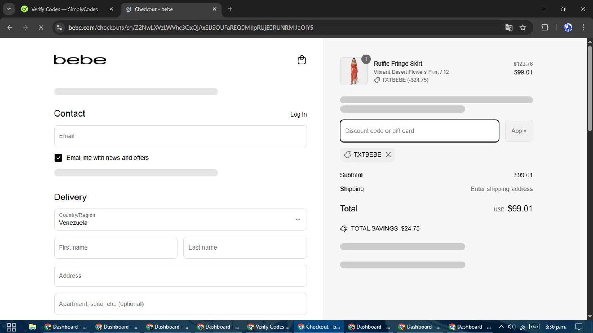The width and height of the screenshot is (593, 333).
Task: Click the Apartment, suite, etc. field
Action: point(180,304)
